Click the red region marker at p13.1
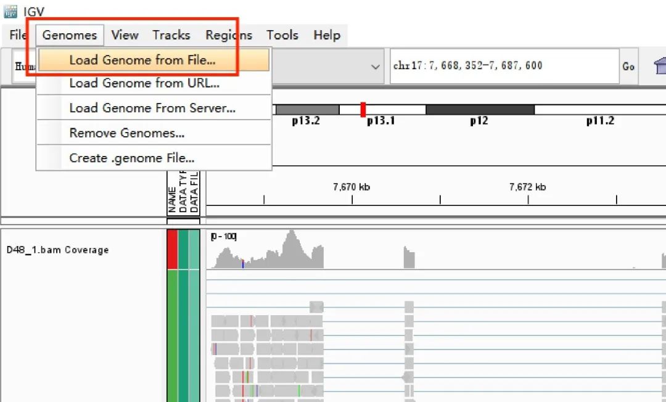 [x=363, y=110]
